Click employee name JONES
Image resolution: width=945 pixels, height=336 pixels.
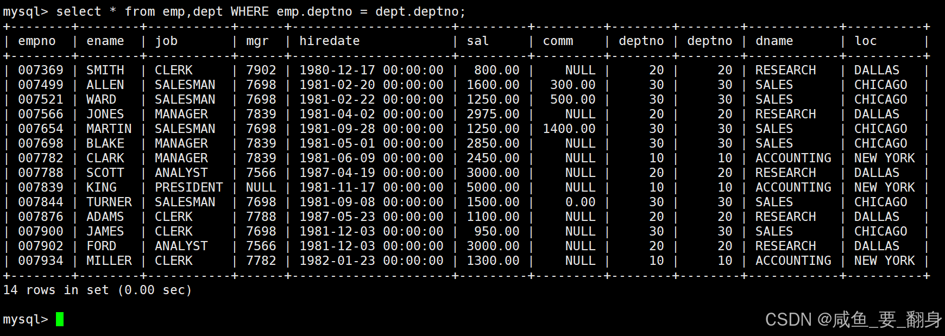click(x=105, y=114)
